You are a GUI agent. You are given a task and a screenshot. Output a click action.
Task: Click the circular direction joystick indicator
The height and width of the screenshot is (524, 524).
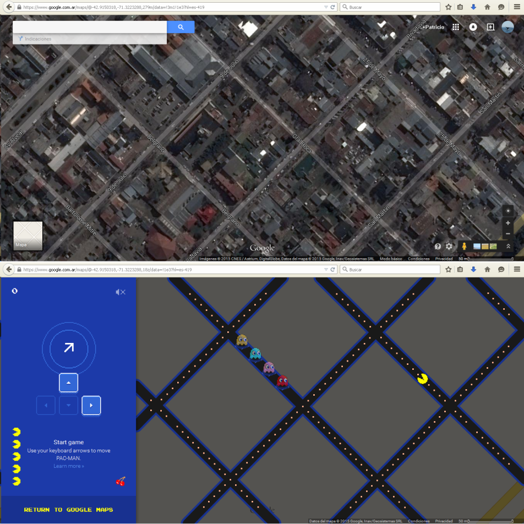point(69,348)
